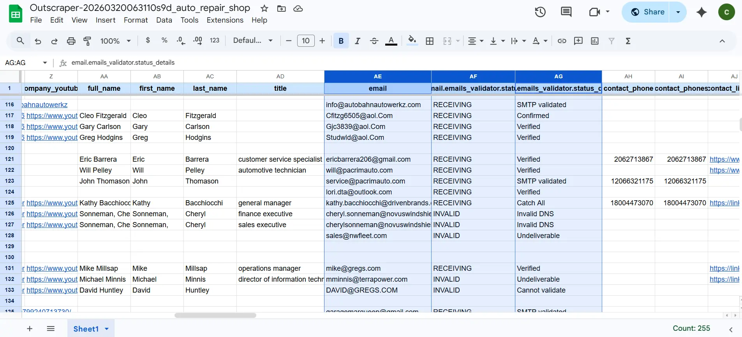Image resolution: width=742 pixels, height=337 pixels.
Task: Click the print icon in toolbar
Action: tap(71, 41)
